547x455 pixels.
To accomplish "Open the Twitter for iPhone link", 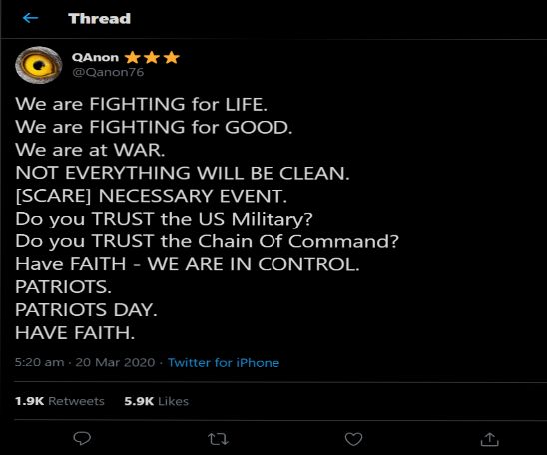I will (x=224, y=362).
